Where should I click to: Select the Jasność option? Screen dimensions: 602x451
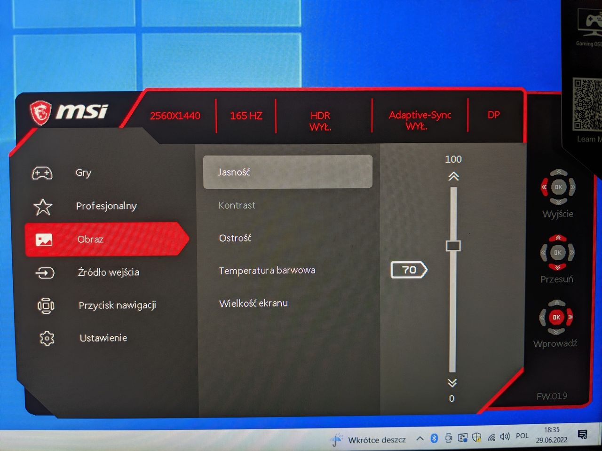(x=287, y=172)
